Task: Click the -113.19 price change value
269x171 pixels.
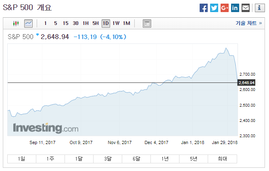Action: tap(85, 37)
